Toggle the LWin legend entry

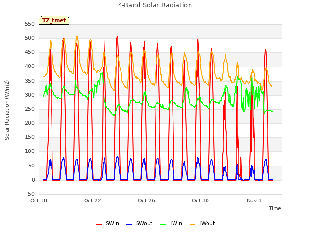pyautogui.click(x=171, y=223)
